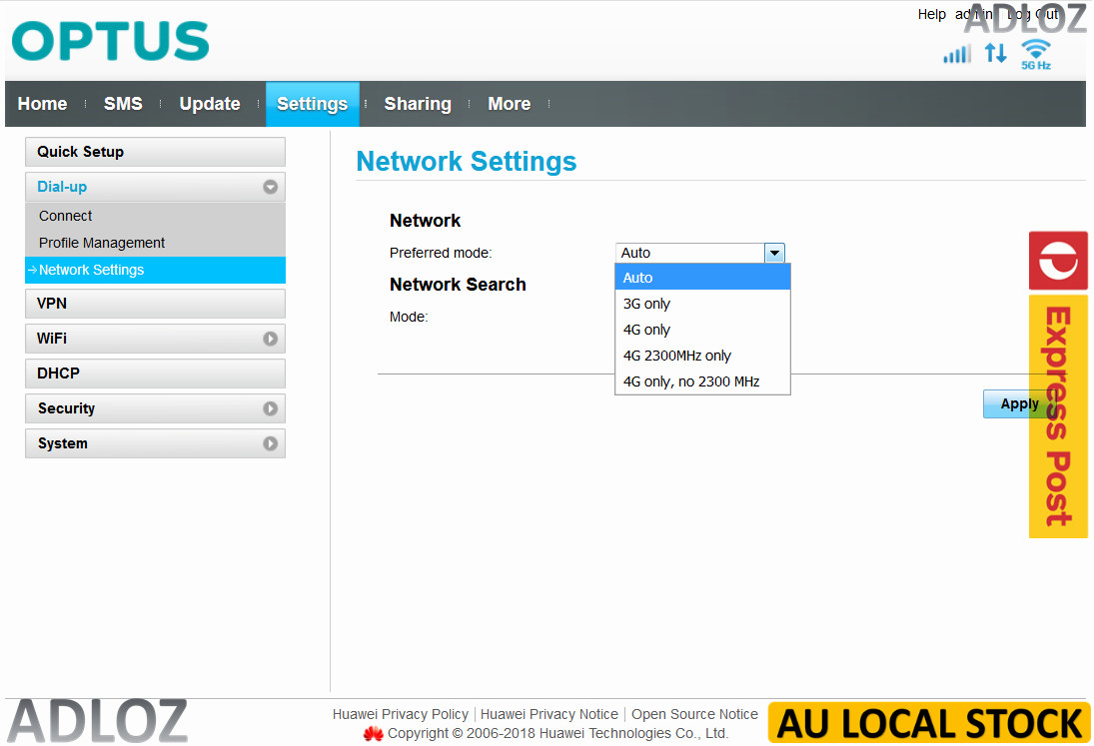Image resolution: width=1094 pixels, height=746 pixels.
Task: Switch to the Settings tab
Action: (x=313, y=104)
